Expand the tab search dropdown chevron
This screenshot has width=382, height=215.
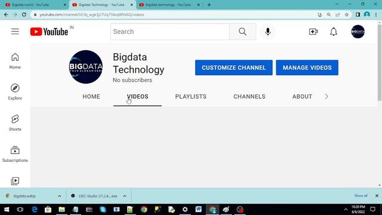pos(337,4)
